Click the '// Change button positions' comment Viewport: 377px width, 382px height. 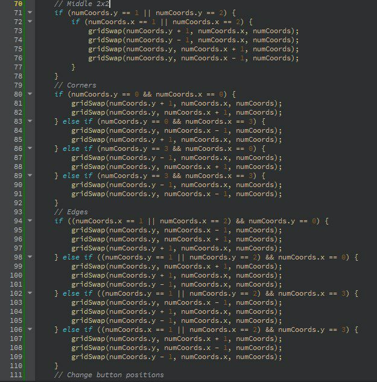click(109, 375)
